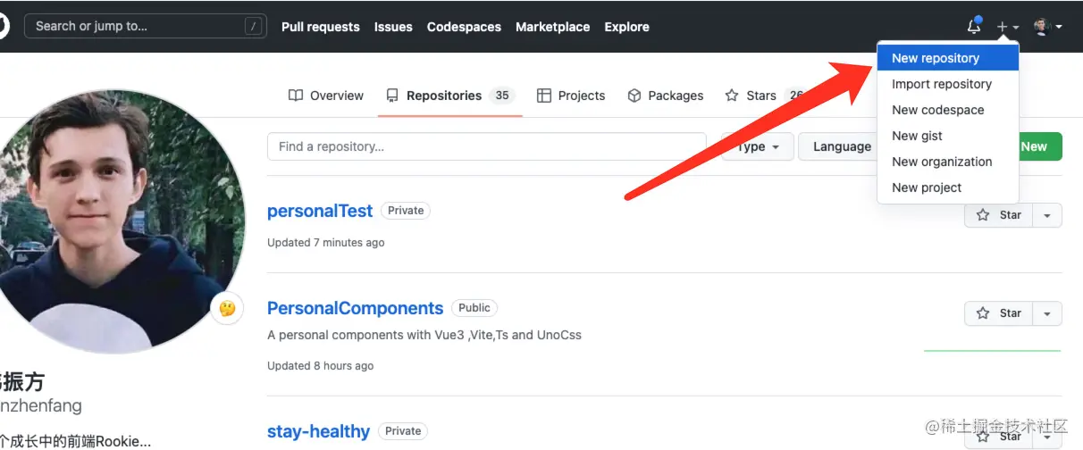Open the Language filter dropdown
Screen dimensions: 1083x450
pos(842,146)
